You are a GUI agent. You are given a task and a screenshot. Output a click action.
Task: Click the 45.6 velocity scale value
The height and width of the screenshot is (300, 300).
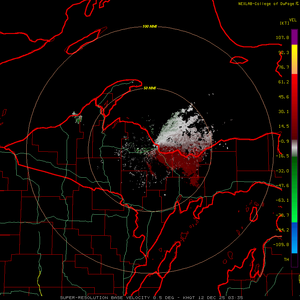(x=284, y=97)
